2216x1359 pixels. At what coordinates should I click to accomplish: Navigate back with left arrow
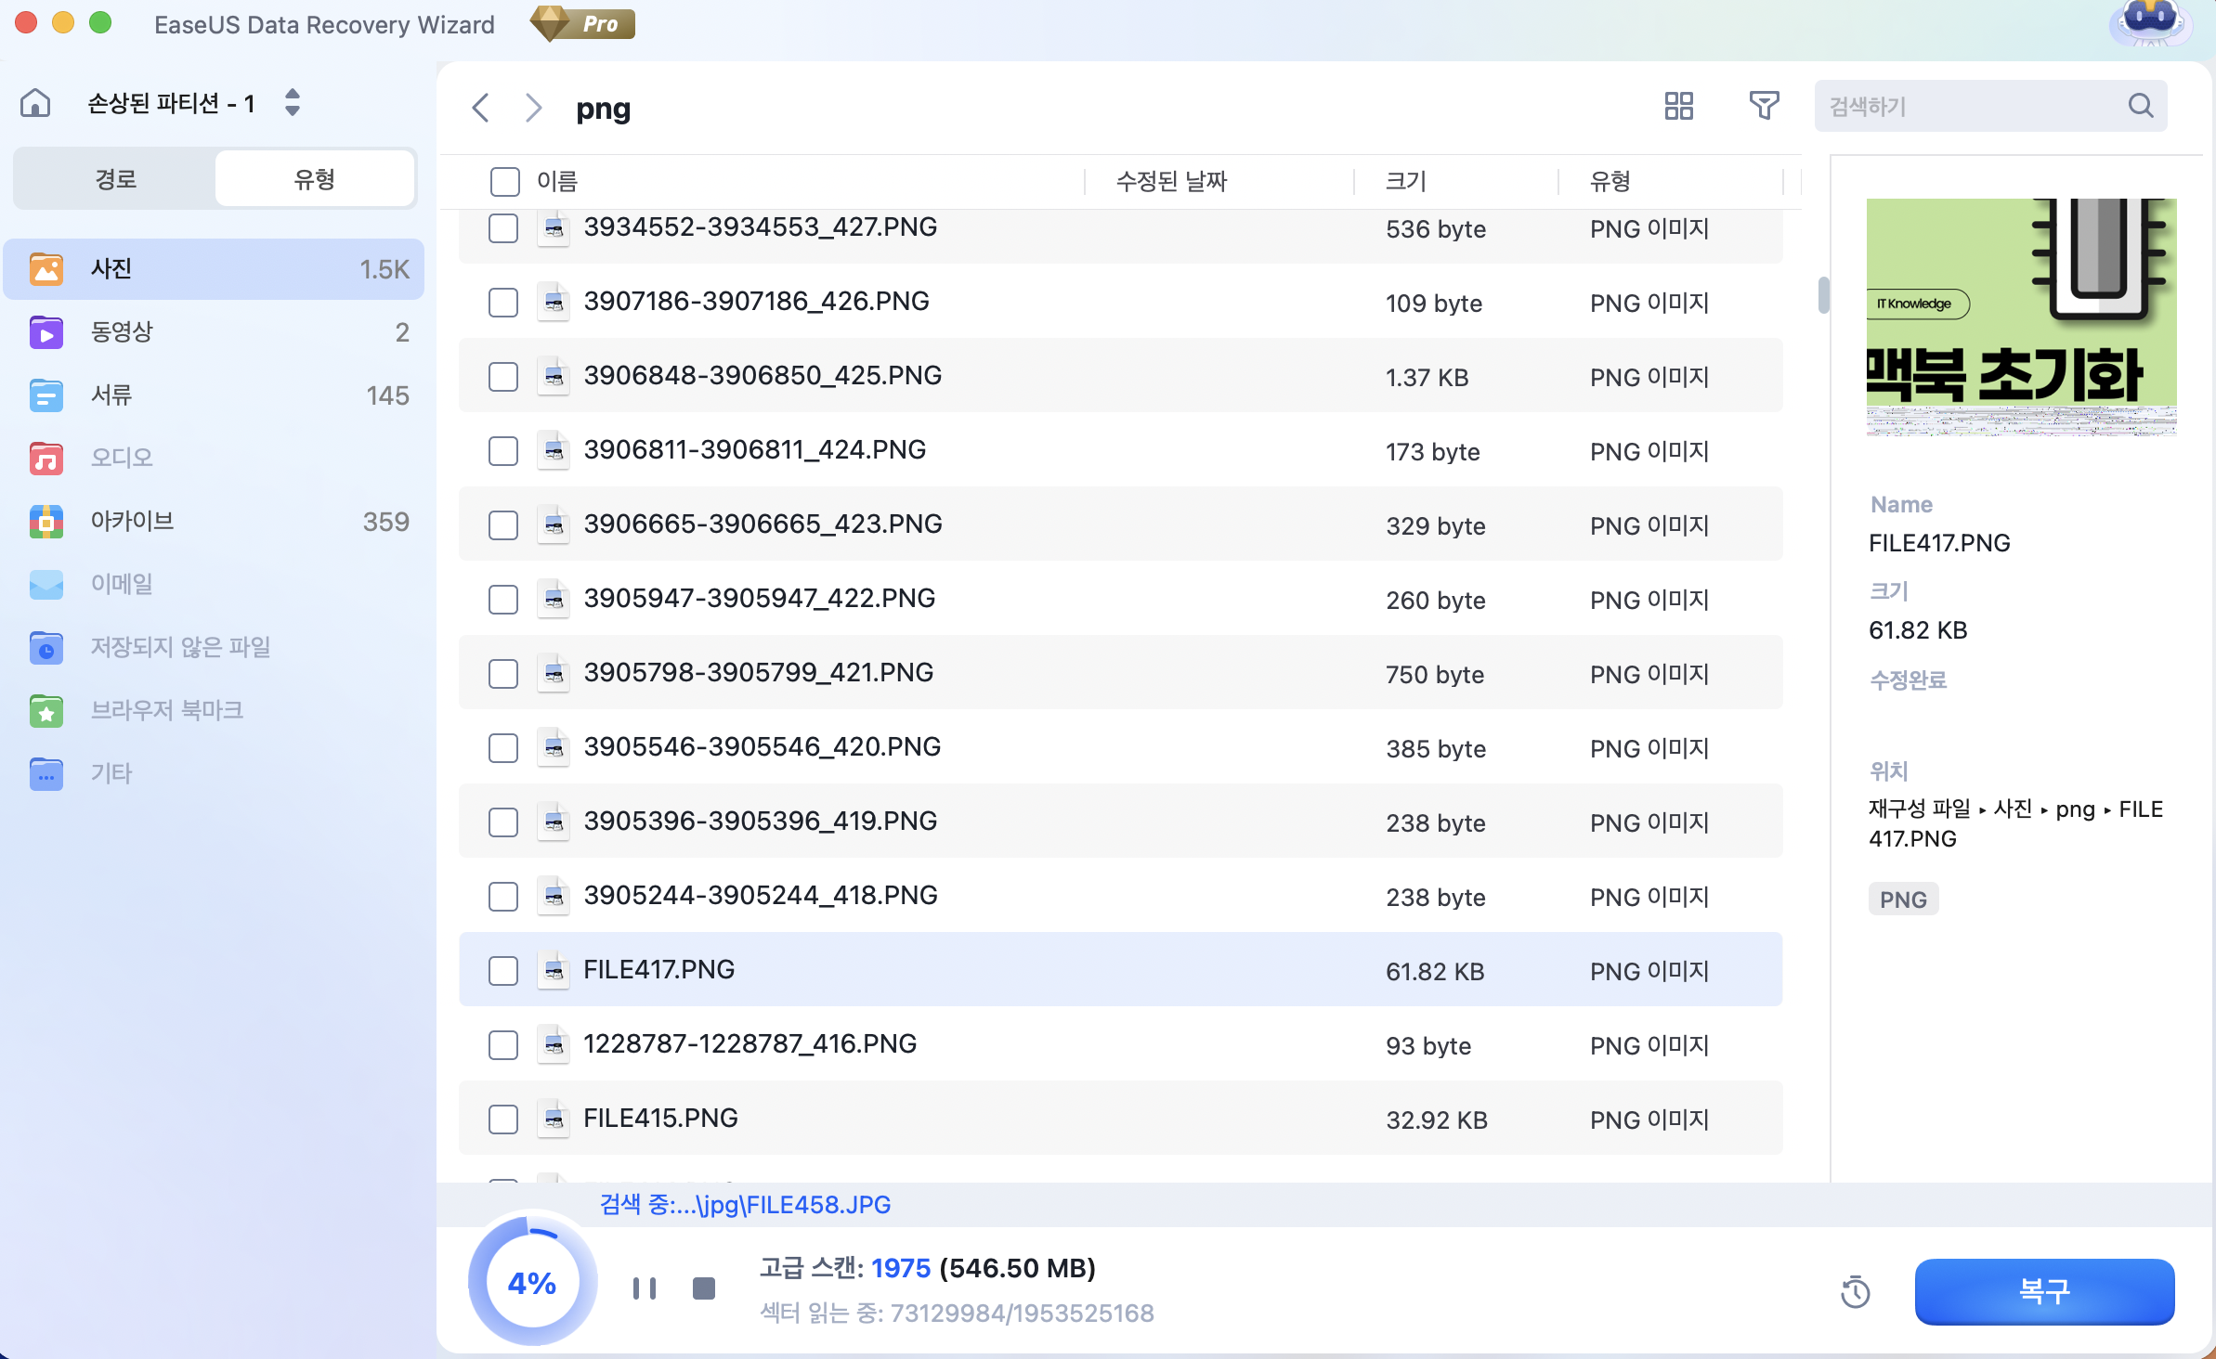pos(480,108)
